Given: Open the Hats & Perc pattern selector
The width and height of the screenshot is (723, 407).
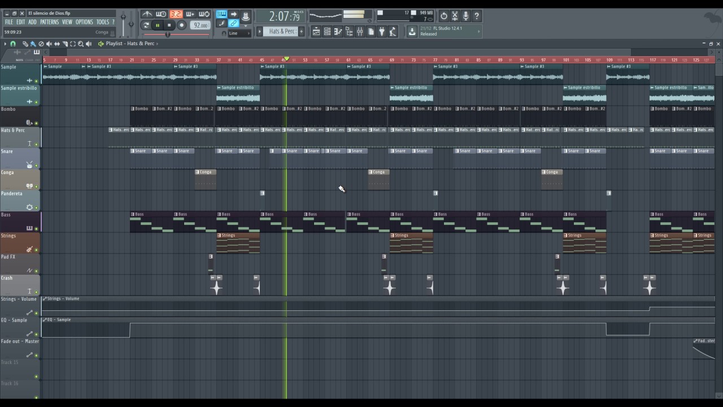Looking at the screenshot, I should [281, 32].
